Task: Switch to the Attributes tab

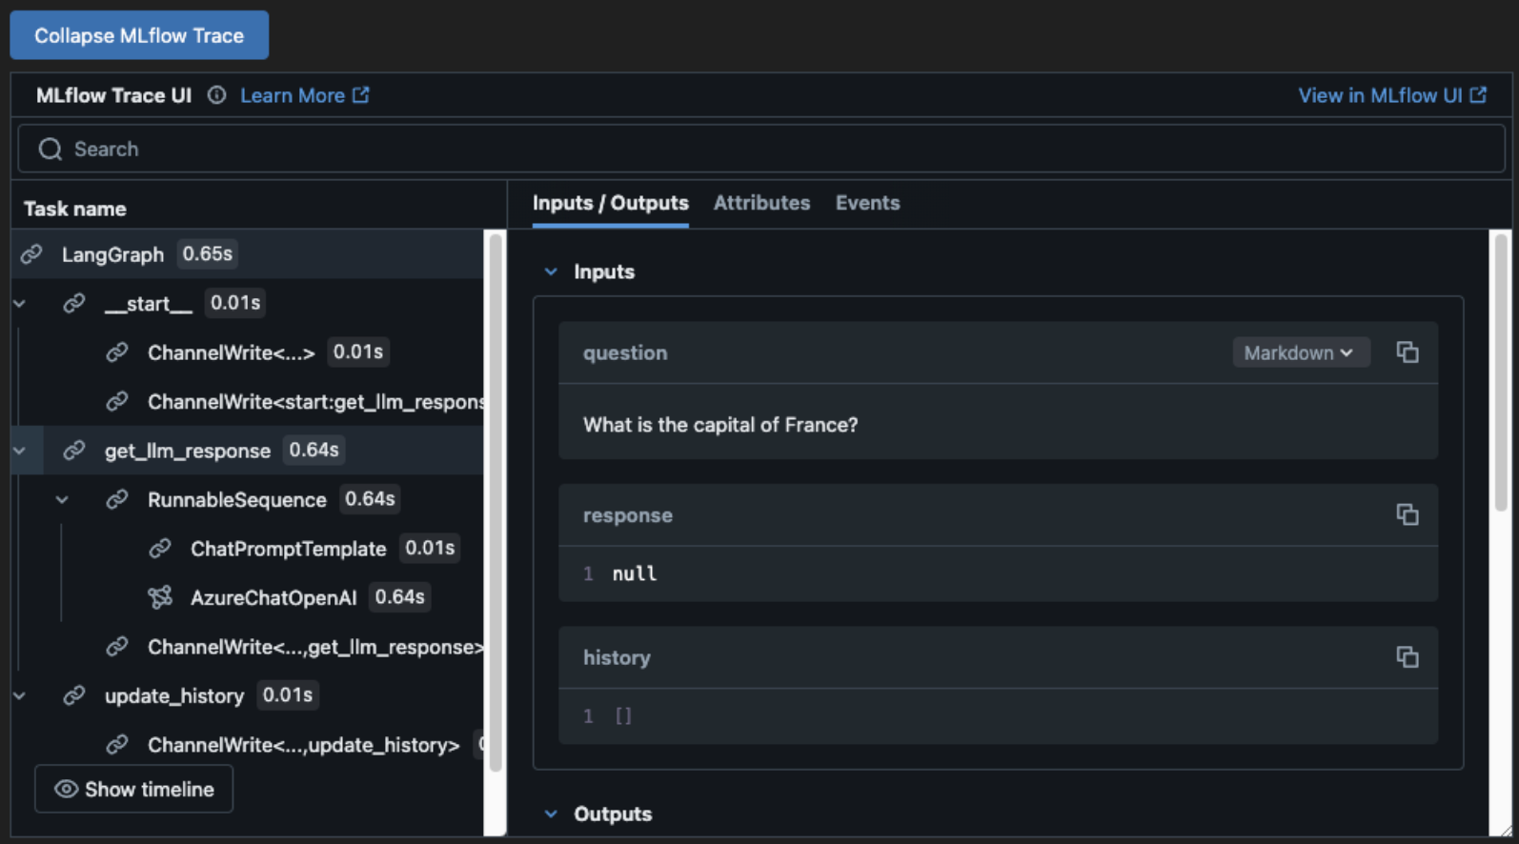Action: [x=761, y=203]
